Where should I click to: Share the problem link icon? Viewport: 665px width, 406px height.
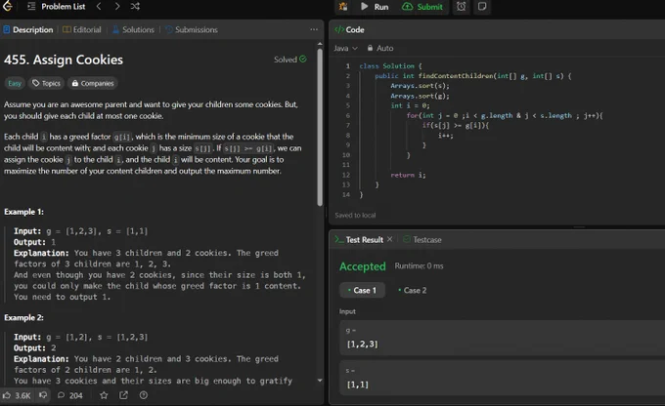123,395
